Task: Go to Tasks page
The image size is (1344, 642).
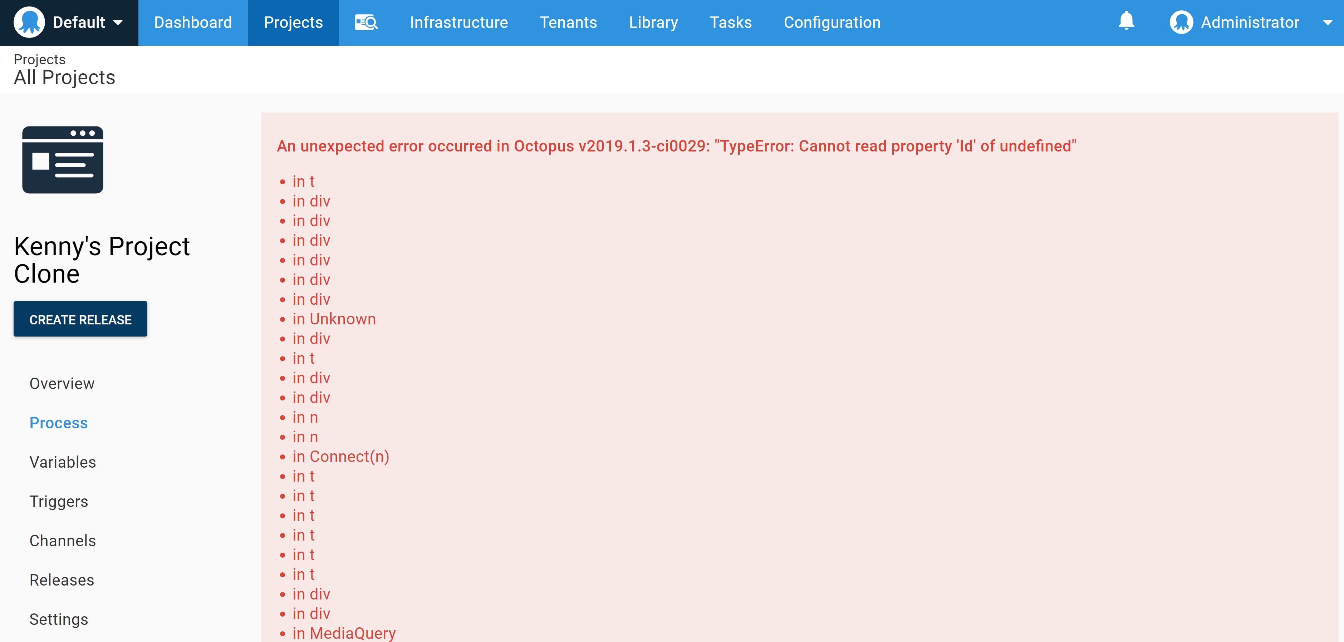Action: tap(730, 23)
